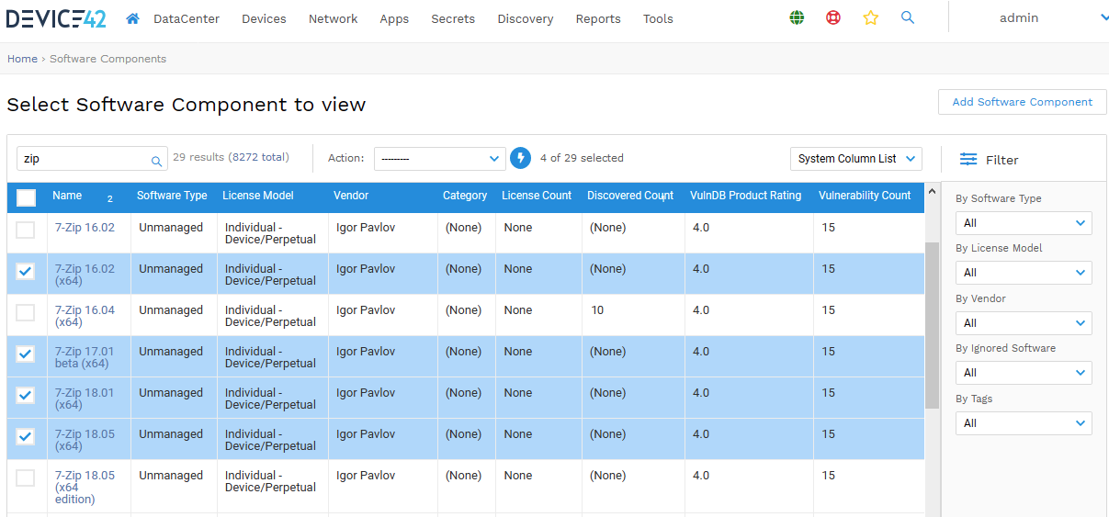1109x517 pixels.
Task: Open the global search magnifier icon
Action: coord(908,17)
